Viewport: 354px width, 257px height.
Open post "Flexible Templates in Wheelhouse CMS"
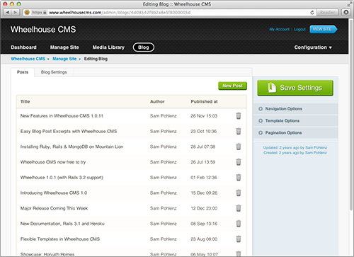click(x=60, y=239)
